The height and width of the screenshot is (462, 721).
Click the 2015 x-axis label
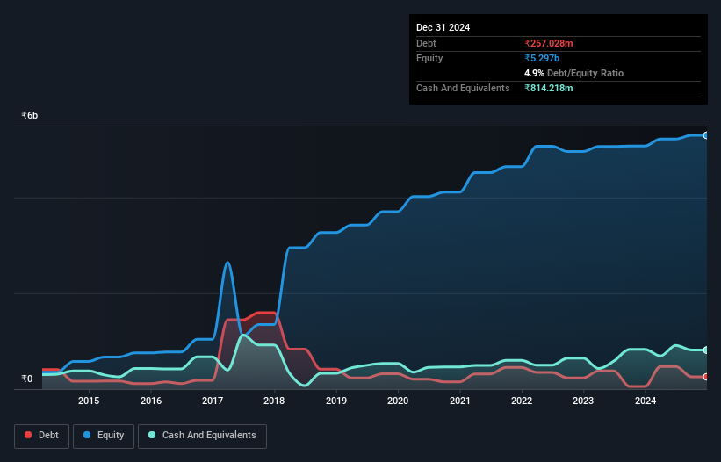tap(89, 401)
